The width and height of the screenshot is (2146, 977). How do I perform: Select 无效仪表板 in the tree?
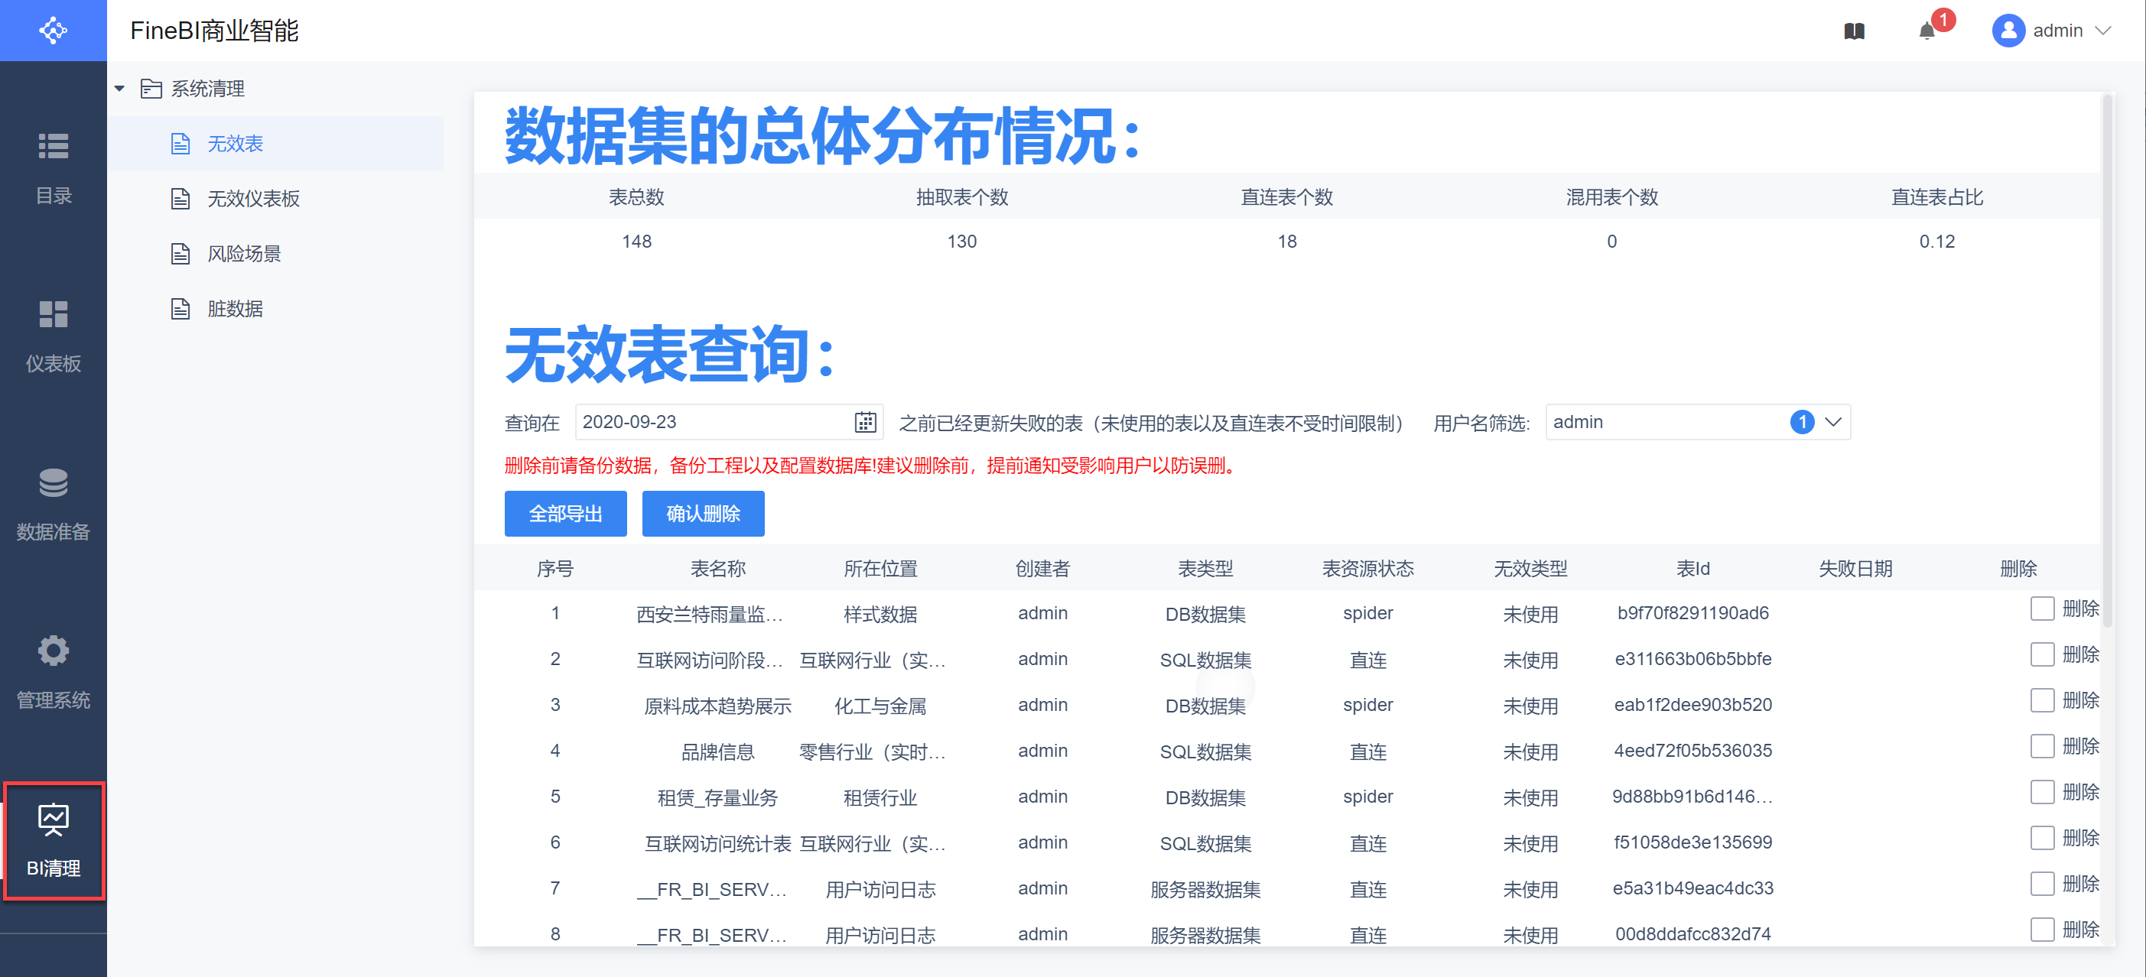pyautogui.click(x=253, y=198)
